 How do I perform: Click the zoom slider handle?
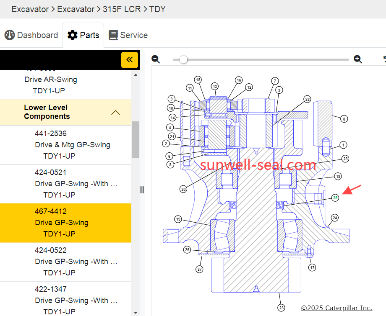point(183,59)
